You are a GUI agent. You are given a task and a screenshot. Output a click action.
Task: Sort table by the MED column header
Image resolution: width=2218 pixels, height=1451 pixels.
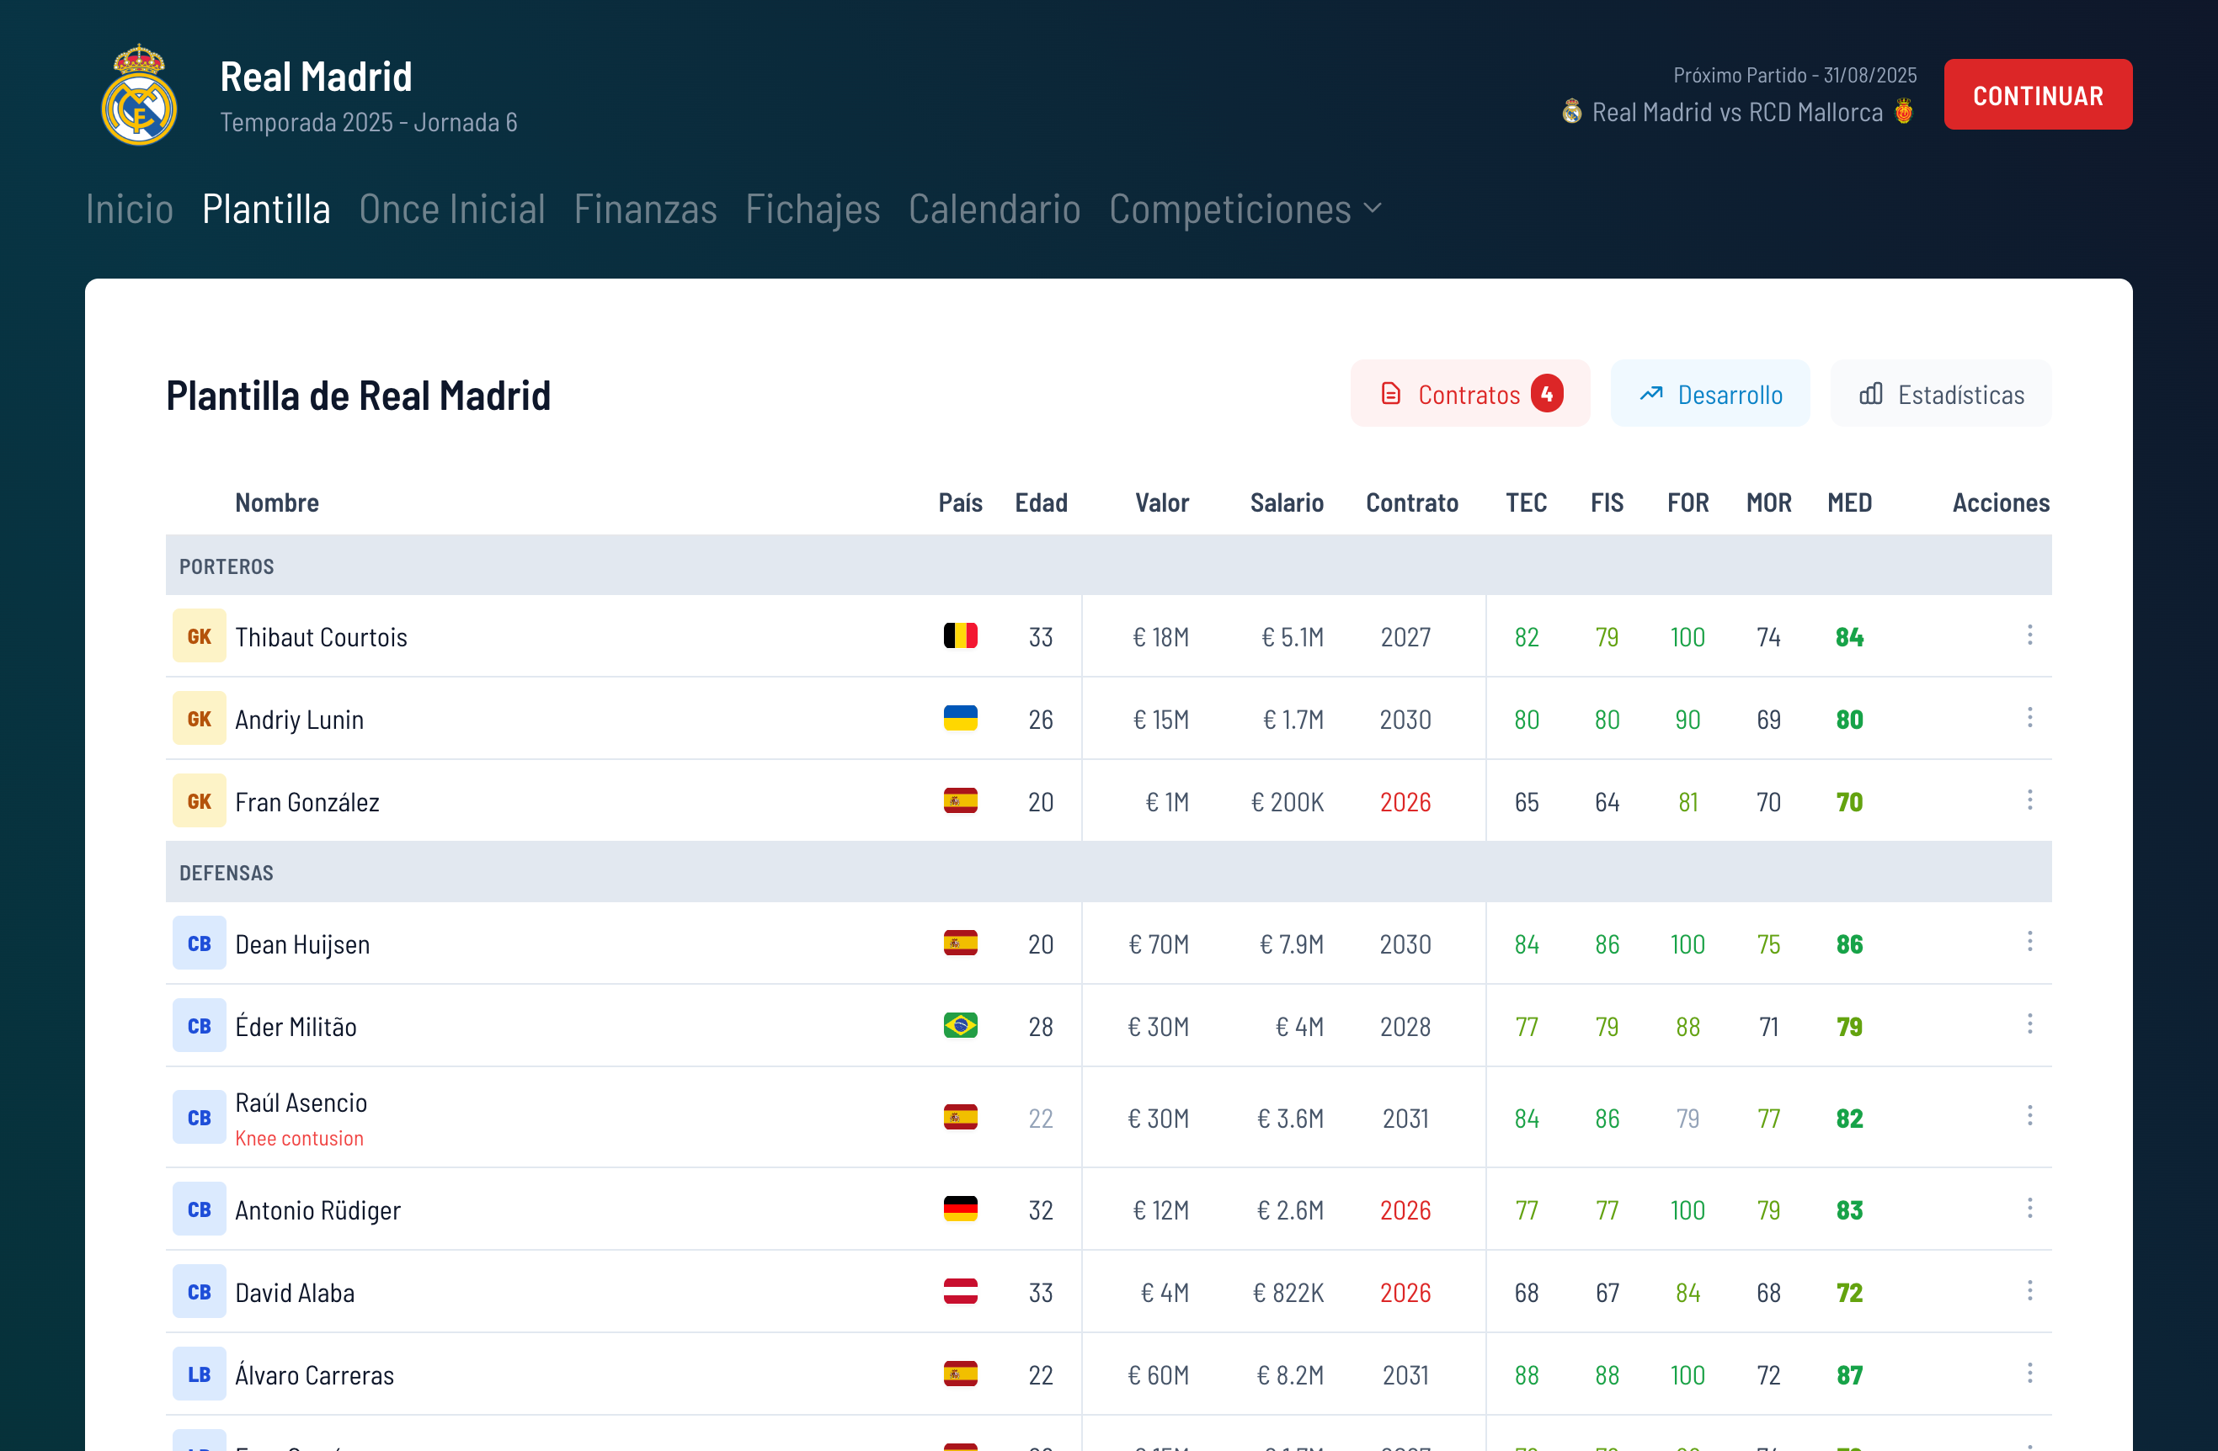tap(1849, 503)
